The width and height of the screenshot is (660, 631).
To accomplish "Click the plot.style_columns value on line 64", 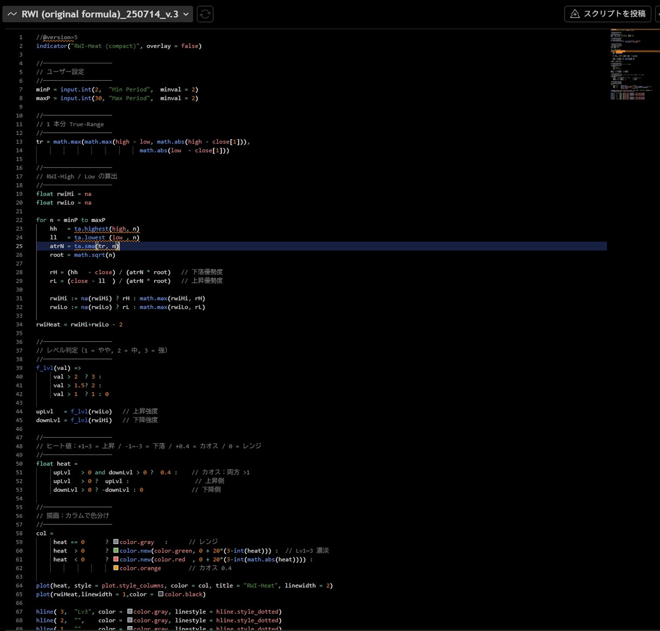I will point(133,585).
